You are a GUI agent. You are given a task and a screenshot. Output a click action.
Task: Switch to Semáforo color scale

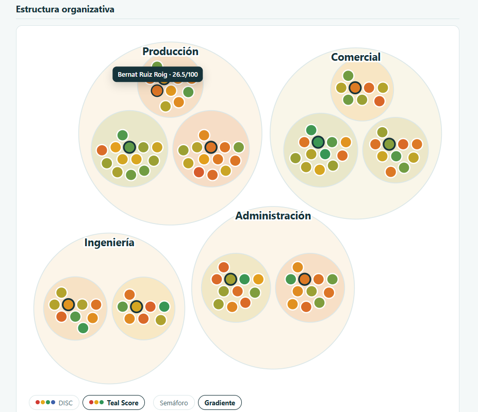(174, 403)
